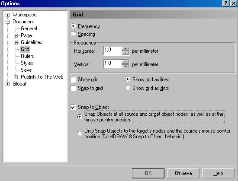The image size is (238, 181).
Task: Enable the Show grid checkbox
Action: coord(73,79)
